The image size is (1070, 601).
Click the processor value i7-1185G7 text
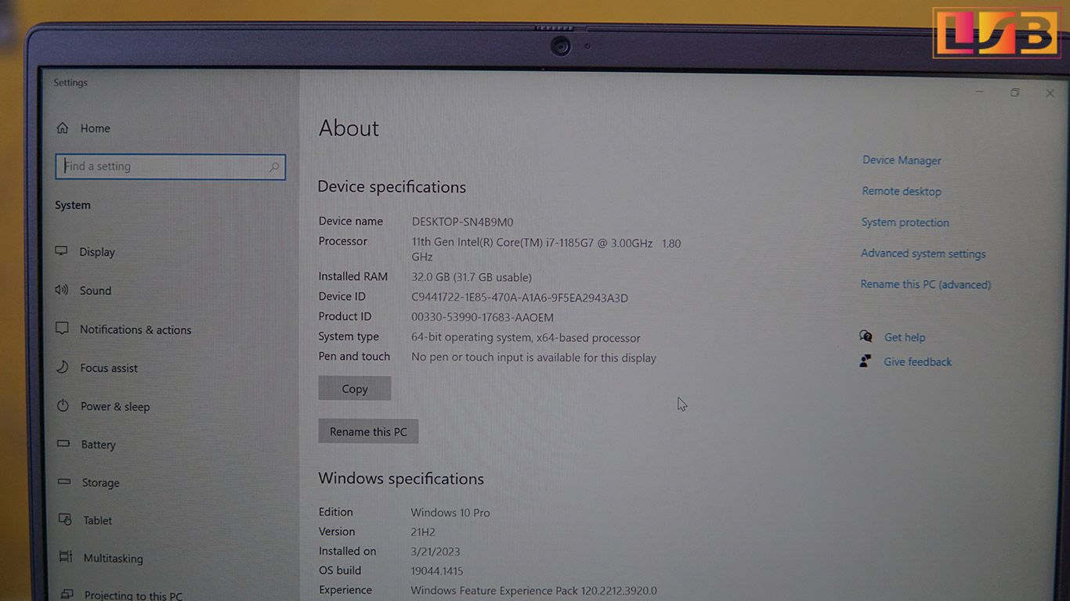(546, 250)
